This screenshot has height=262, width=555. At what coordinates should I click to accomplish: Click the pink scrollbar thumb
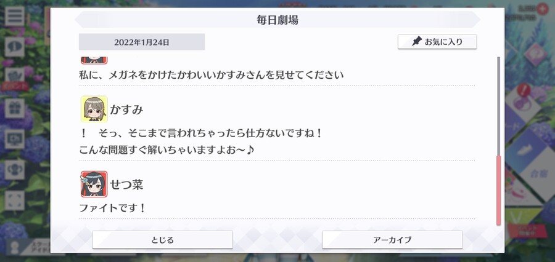(498, 190)
